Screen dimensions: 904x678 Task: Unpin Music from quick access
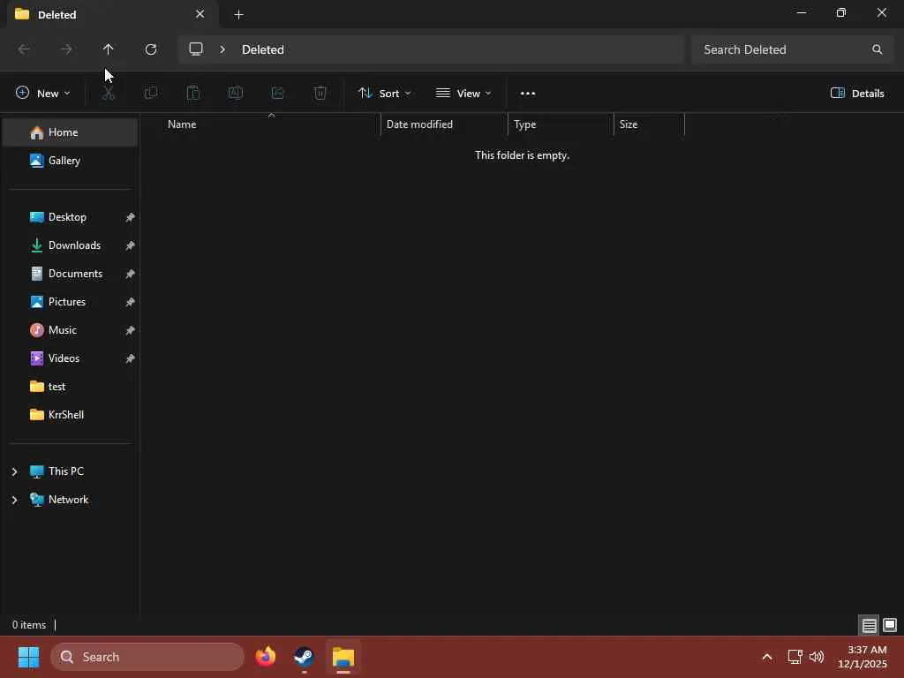click(x=130, y=330)
